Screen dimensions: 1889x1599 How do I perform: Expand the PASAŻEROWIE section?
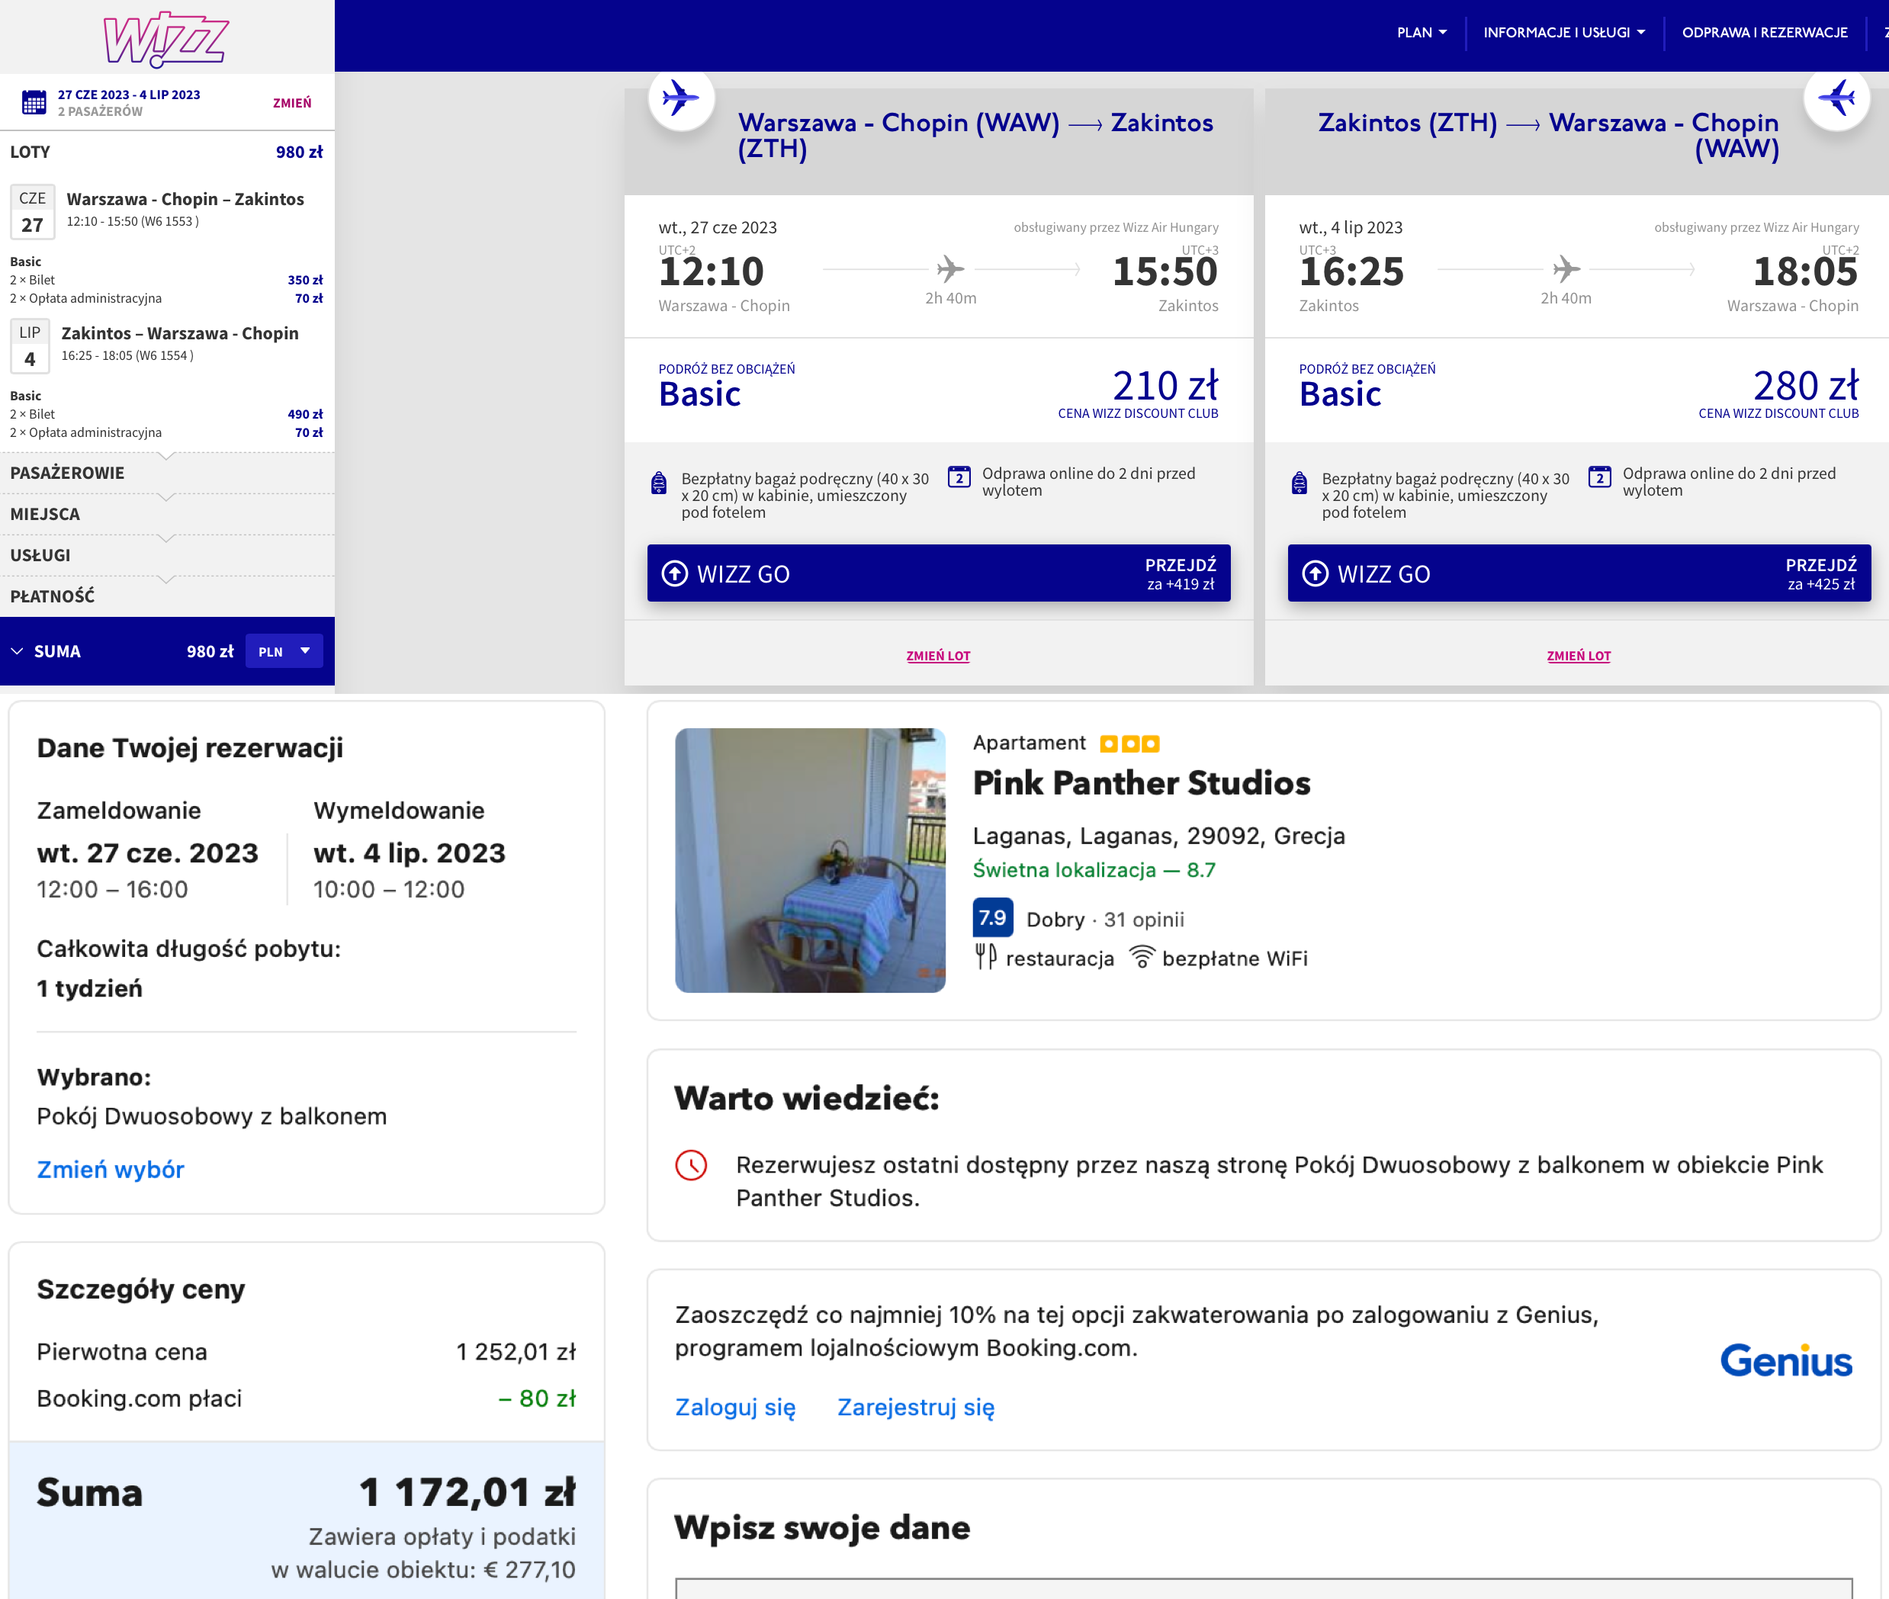pyautogui.click(x=167, y=474)
